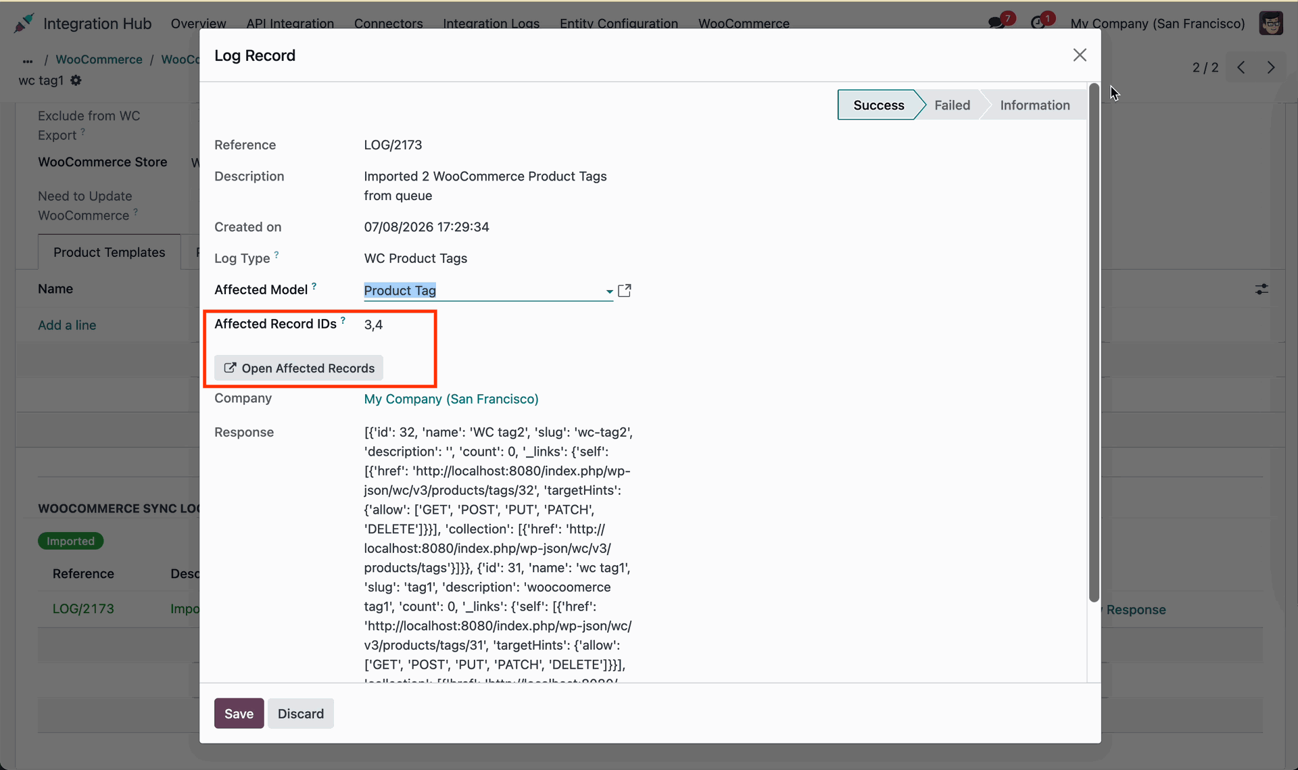Open LOG/2173 in the sync logs table

83,608
